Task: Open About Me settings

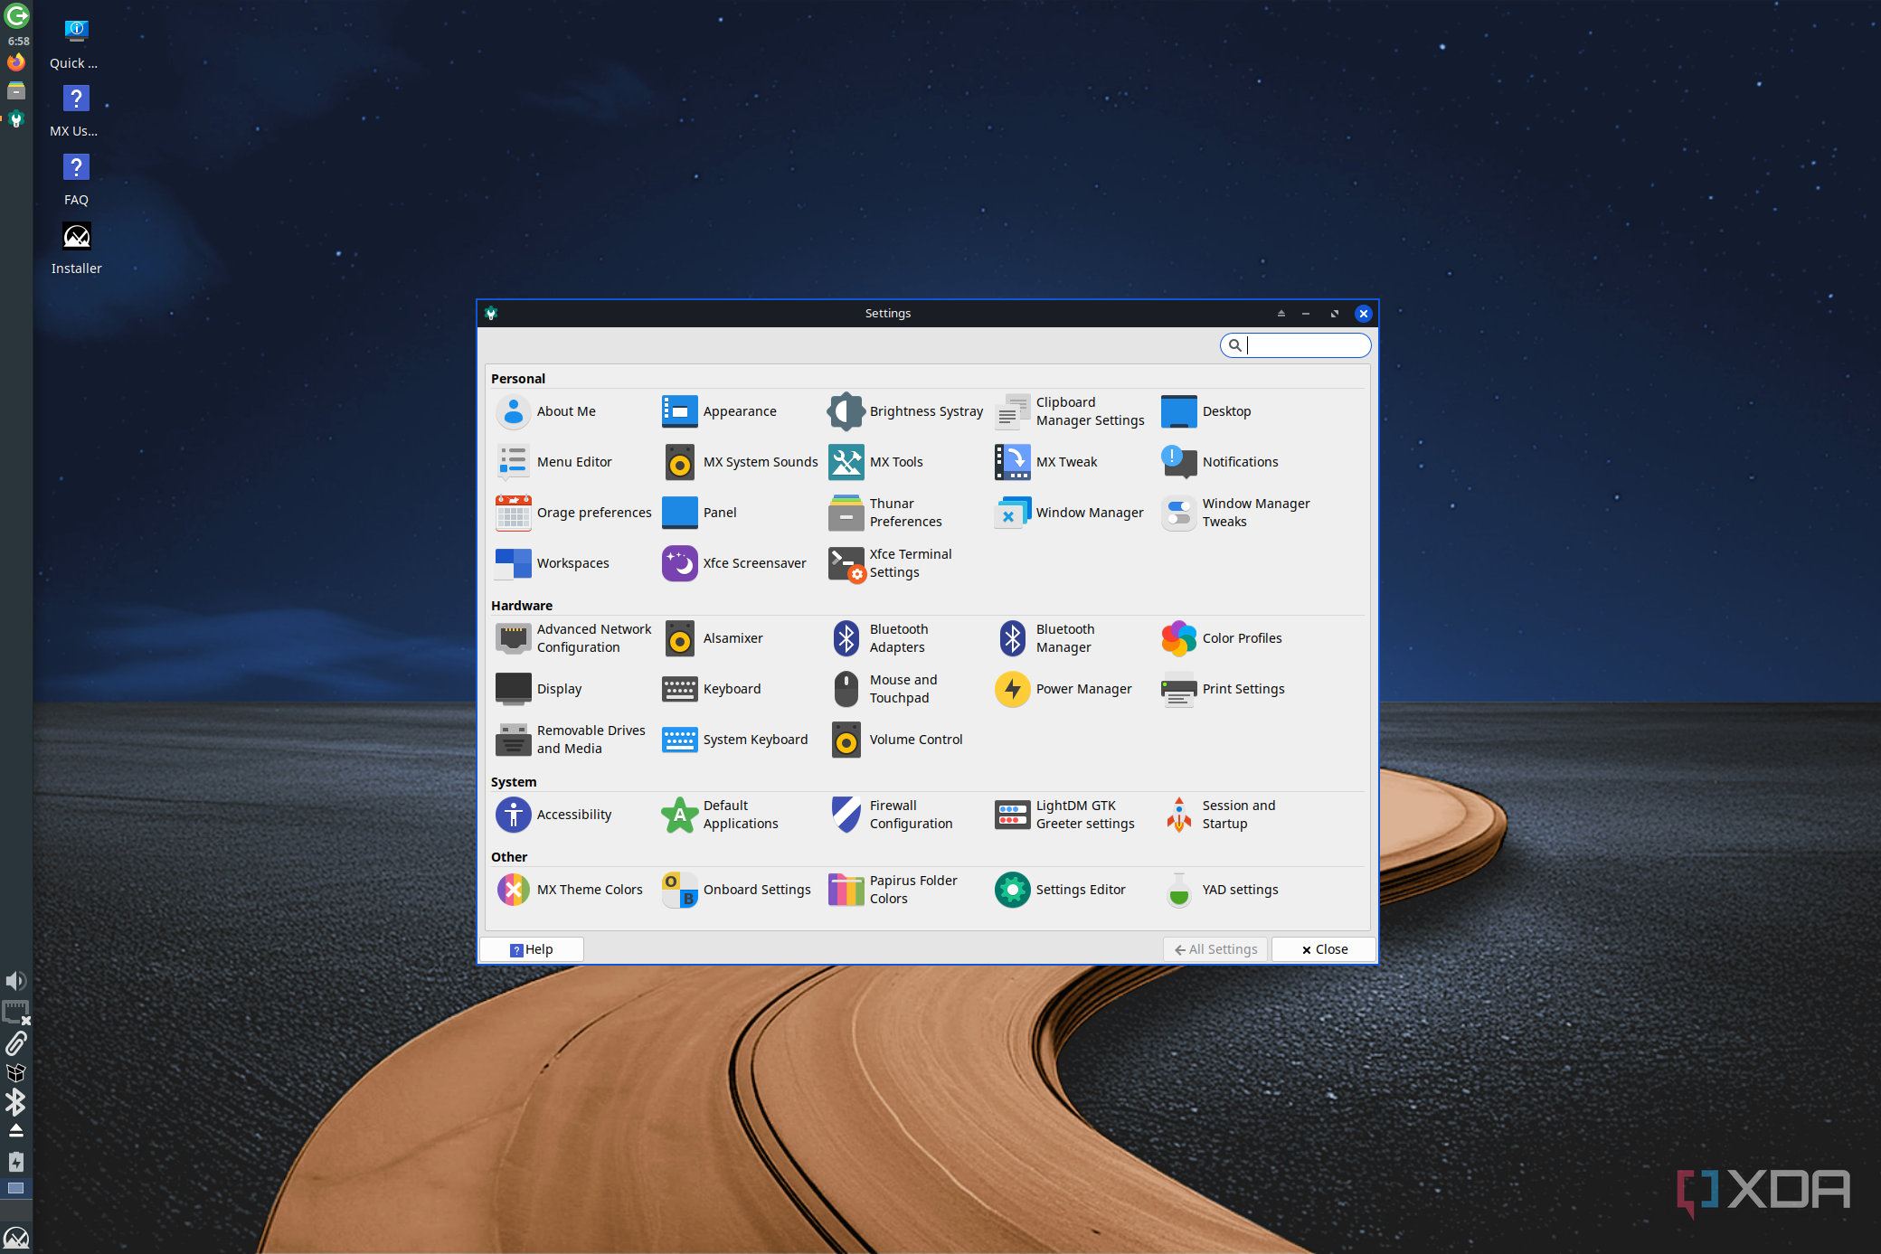Action: pos(546,411)
